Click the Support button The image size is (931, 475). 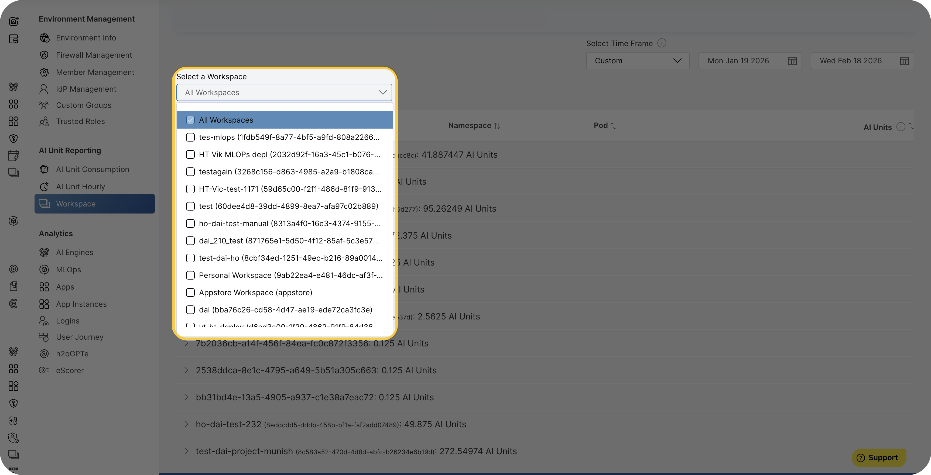coord(879,457)
